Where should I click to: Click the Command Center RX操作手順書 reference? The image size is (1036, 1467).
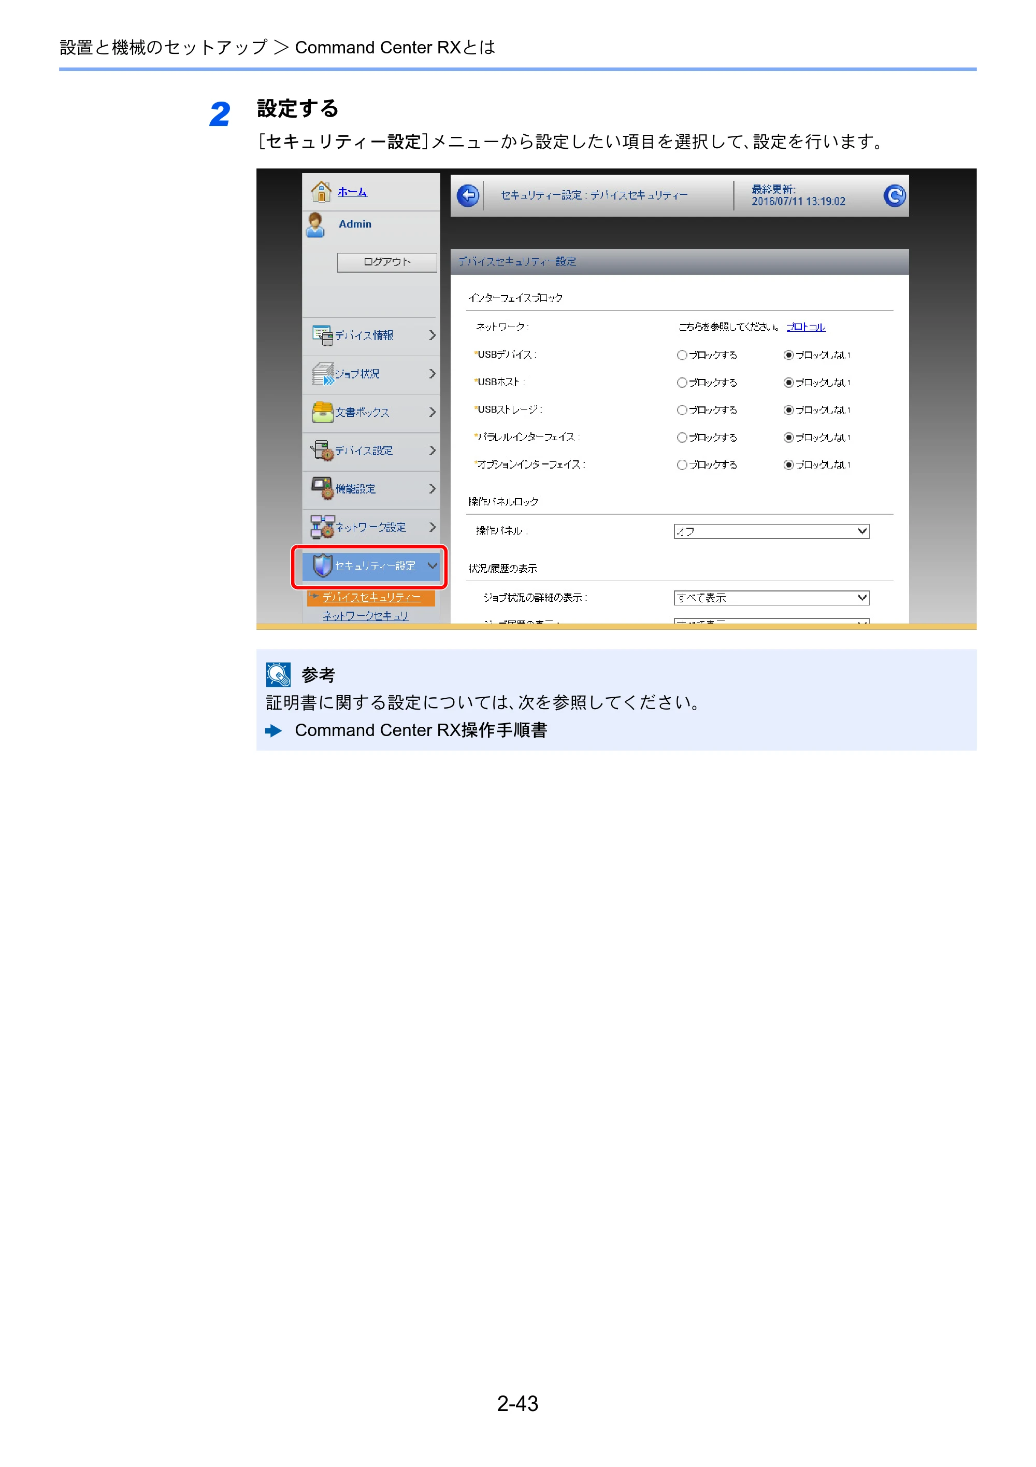[x=421, y=730]
